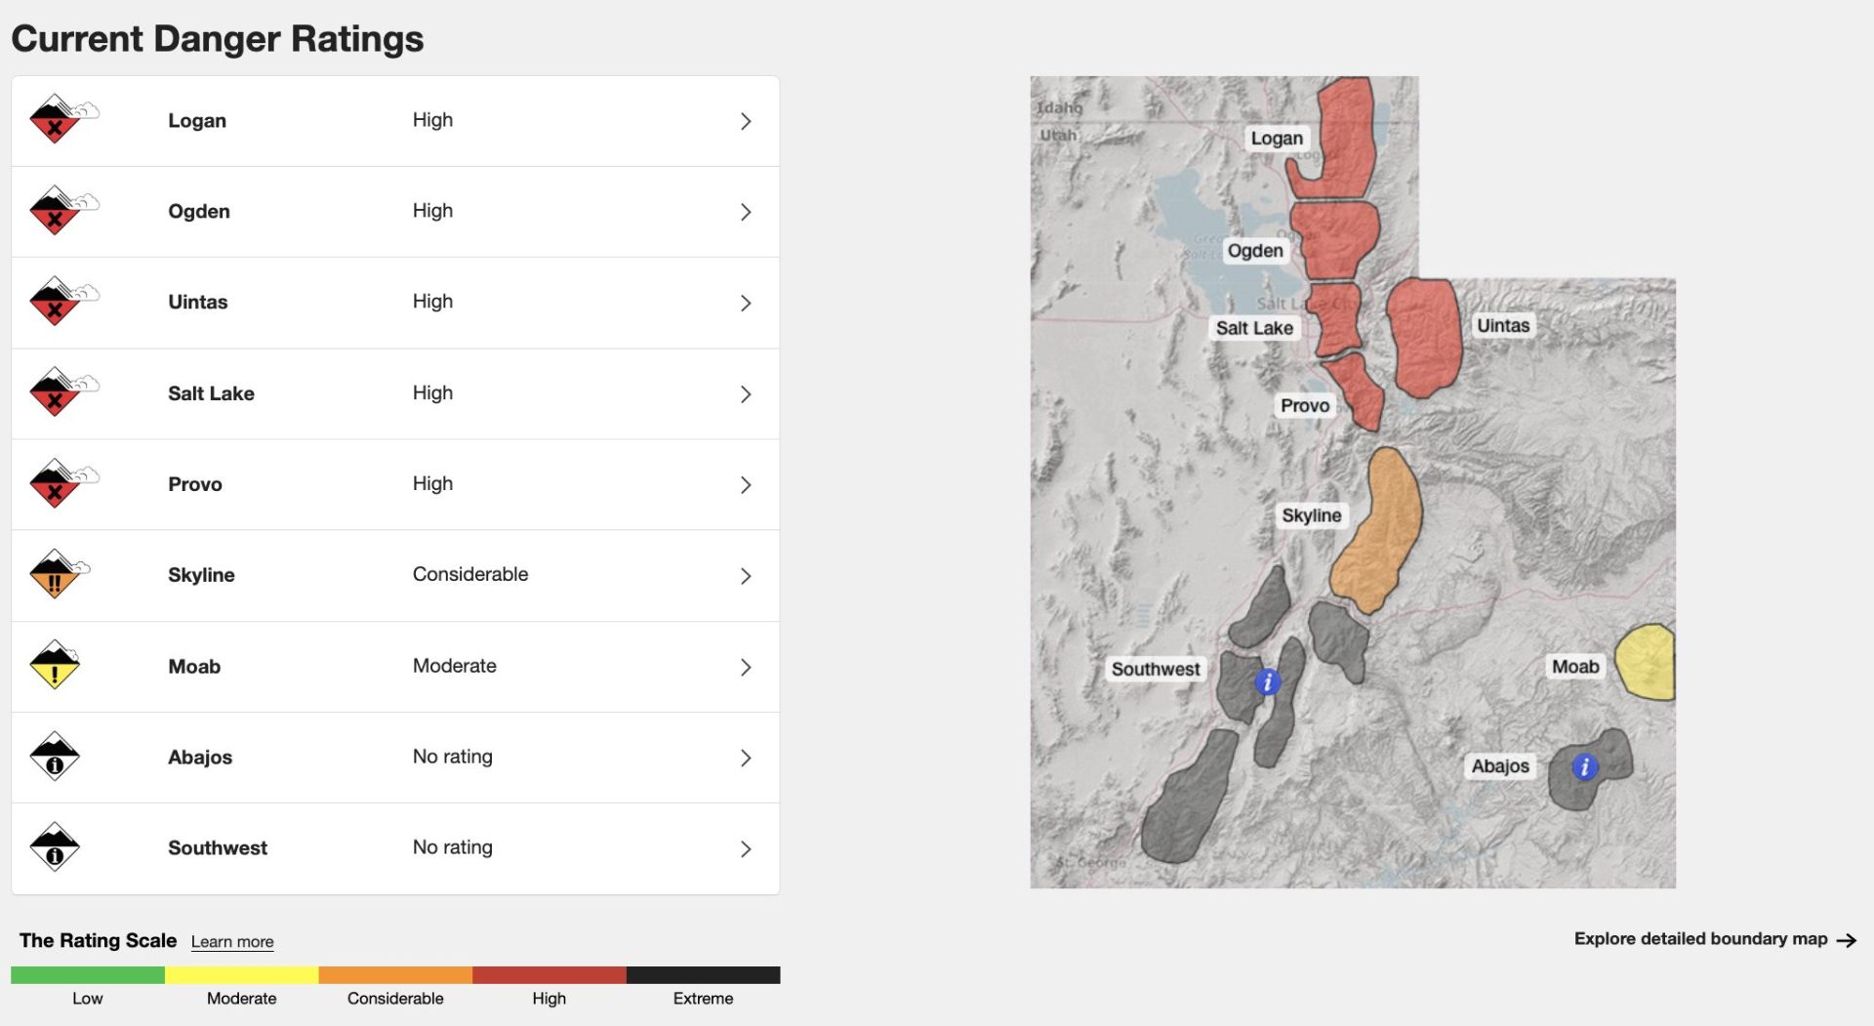Open Skyline row chevron
Screen dimensions: 1874x1026
[746, 576]
